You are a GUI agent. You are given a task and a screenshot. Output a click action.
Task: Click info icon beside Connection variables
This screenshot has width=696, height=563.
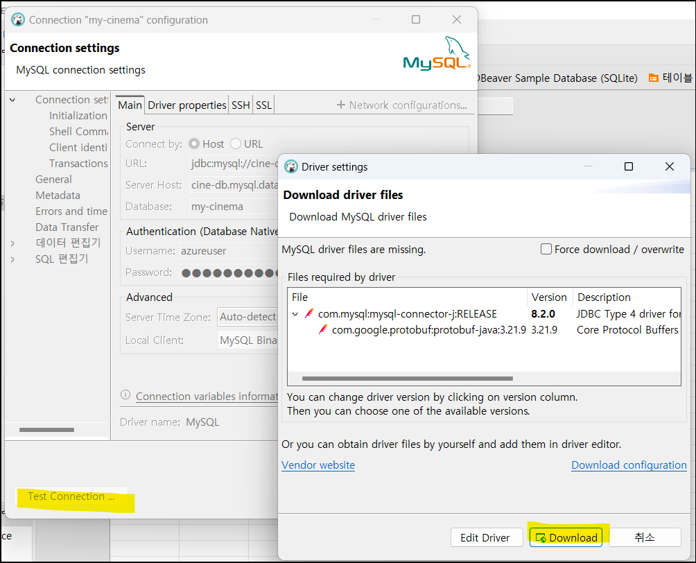[x=125, y=395]
